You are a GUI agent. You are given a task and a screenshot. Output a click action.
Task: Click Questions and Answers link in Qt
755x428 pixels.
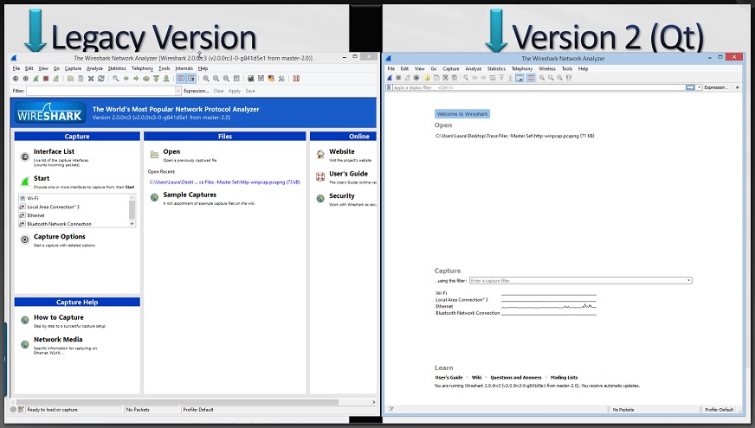pos(516,378)
